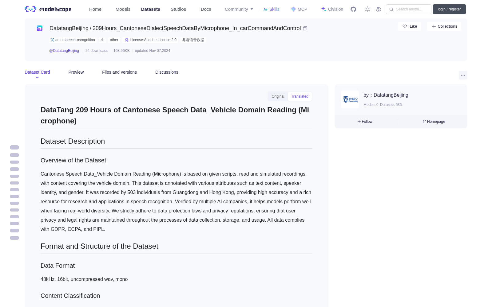Open the three-dots more options button
Image resolution: width=492 pixels, height=307 pixels.
463,75
